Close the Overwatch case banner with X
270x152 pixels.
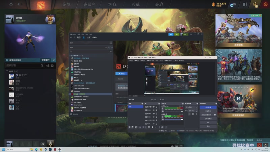pos(54,60)
